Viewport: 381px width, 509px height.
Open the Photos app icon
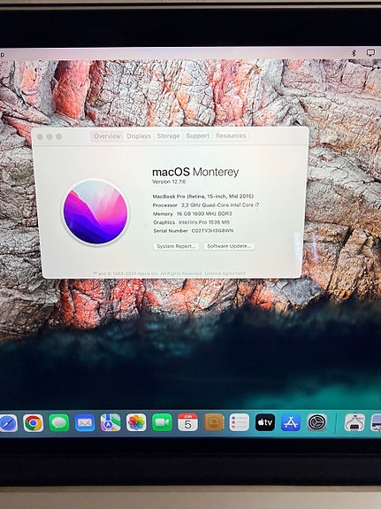136,422
